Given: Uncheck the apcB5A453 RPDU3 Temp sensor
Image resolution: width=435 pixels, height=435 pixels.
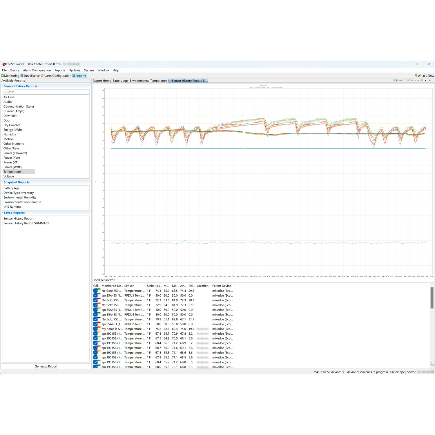Looking at the screenshot, I should click(x=95, y=296).
